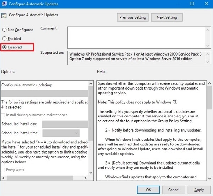Click the Comment box scroll up arrow
The height and width of the screenshot is (196, 213).
click(x=208, y=30)
